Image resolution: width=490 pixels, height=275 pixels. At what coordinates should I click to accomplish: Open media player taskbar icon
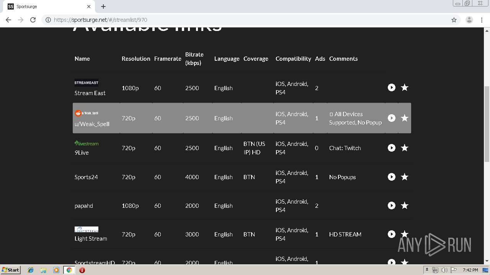(56, 270)
